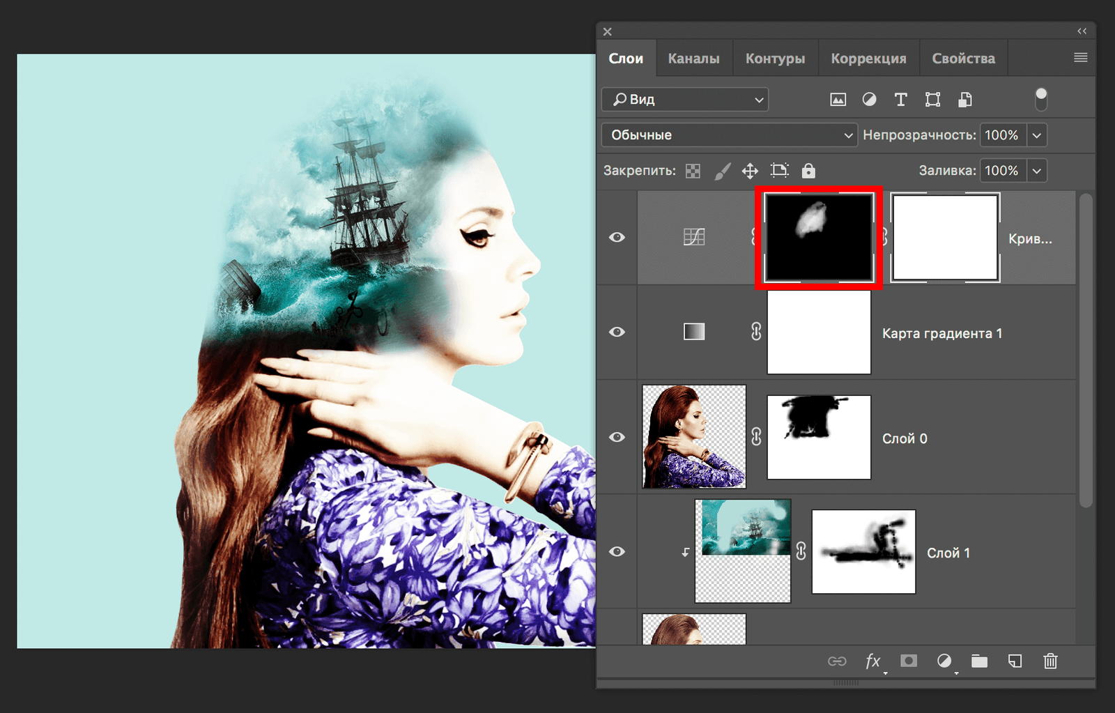The image size is (1115, 713).
Task: Click the Заливка fill value field
Action: (x=1001, y=171)
